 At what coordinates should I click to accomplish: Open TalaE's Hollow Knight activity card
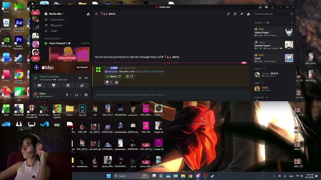coord(274,32)
